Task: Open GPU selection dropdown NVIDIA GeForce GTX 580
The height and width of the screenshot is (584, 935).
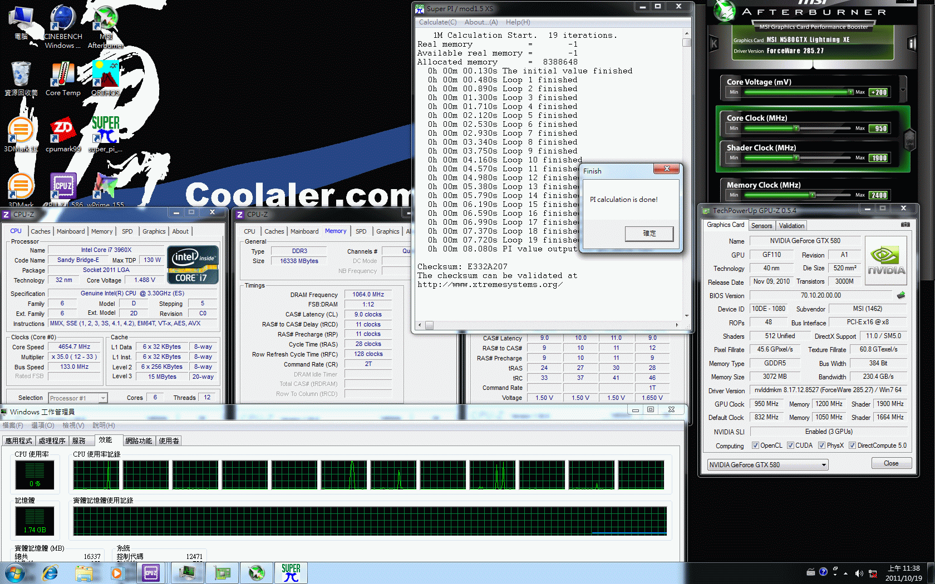Action: point(767,465)
